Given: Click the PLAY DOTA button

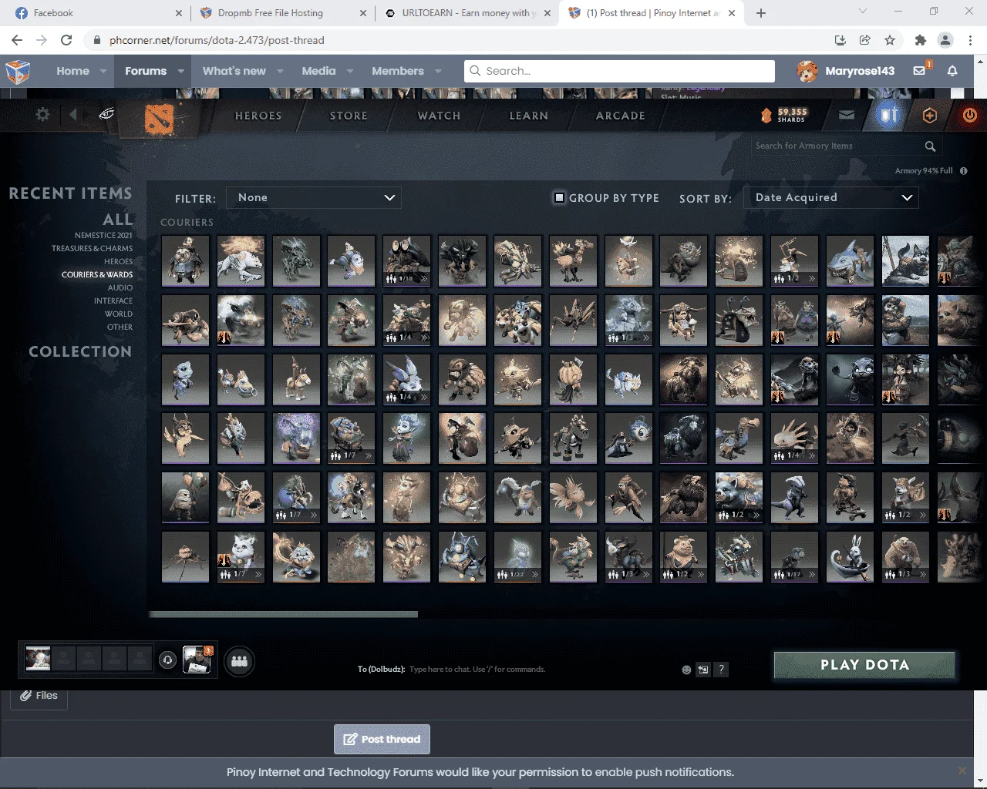Looking at the screenshot, I should tap(864, 665).
